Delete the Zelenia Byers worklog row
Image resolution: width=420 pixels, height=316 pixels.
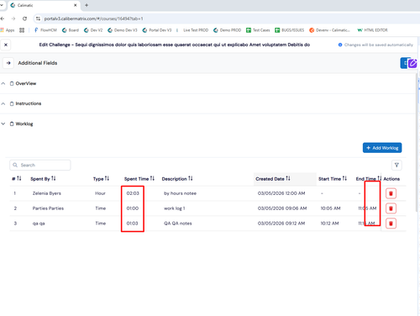[x=391, y=193]
